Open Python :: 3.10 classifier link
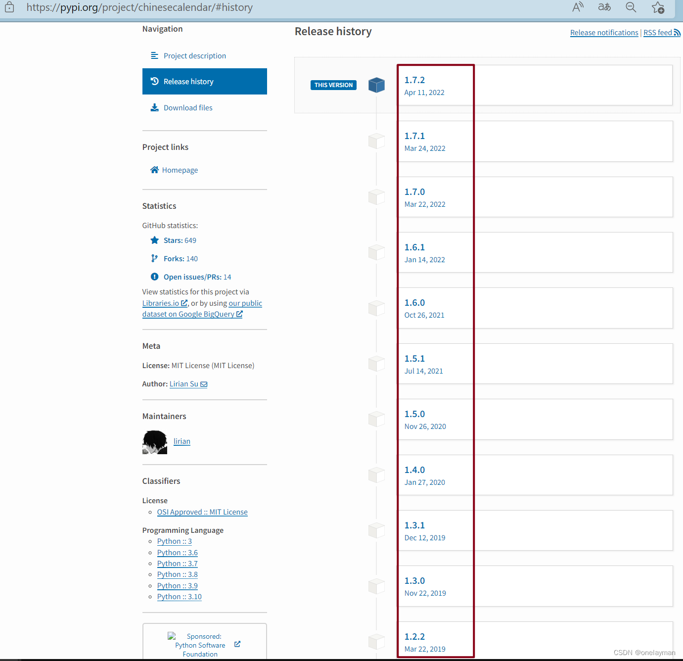The width and height of the screenshot is (683, 661). 180,597
